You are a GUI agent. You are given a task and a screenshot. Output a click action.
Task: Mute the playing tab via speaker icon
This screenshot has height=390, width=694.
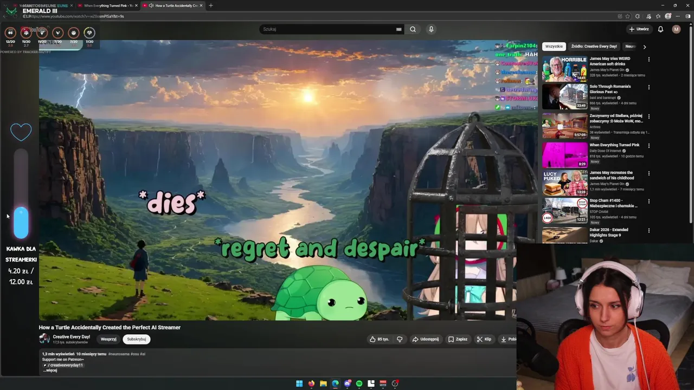coord(151,5)
